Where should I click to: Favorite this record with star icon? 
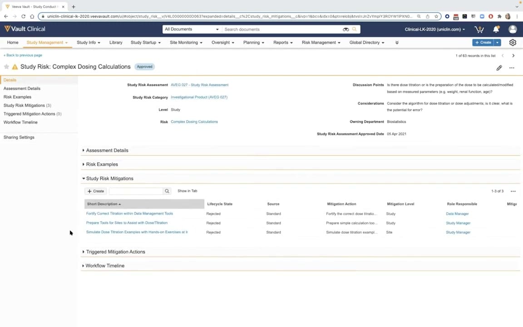coord(6,67)
